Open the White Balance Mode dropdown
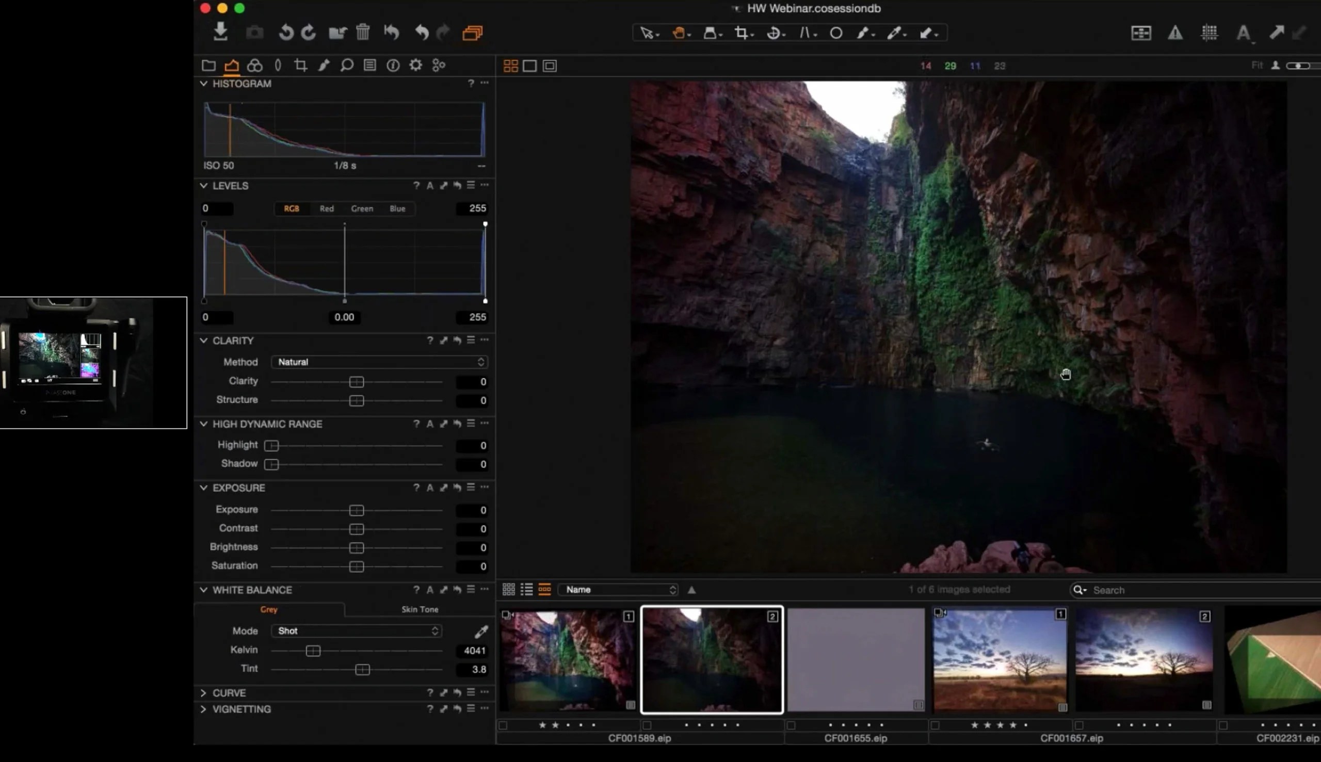This screenshot has height=762, width=1321. coord(357,631)
